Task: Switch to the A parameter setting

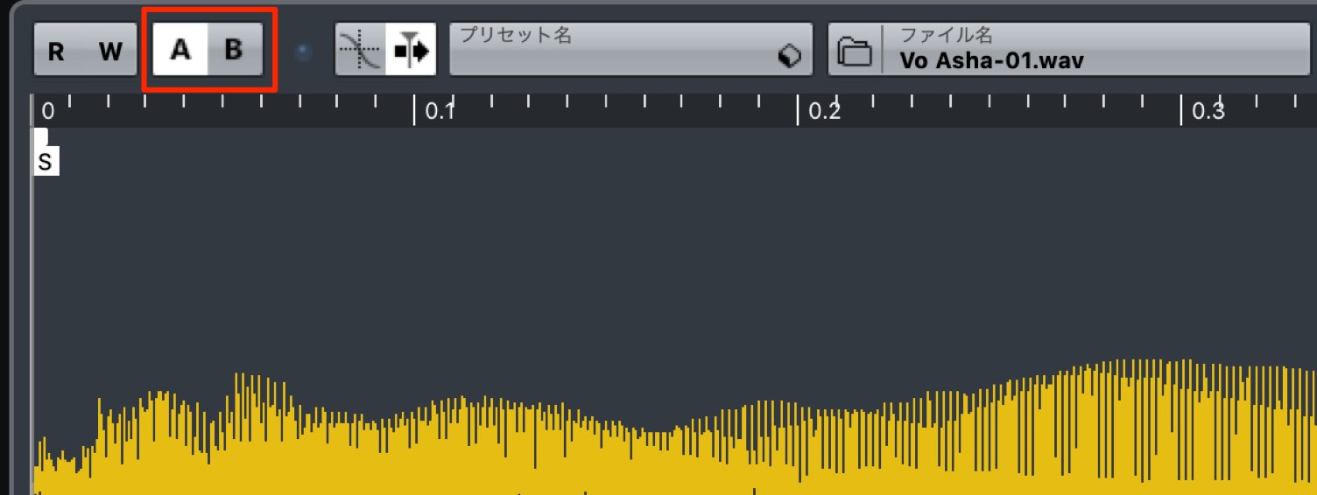Action: (x=180, y=50)
